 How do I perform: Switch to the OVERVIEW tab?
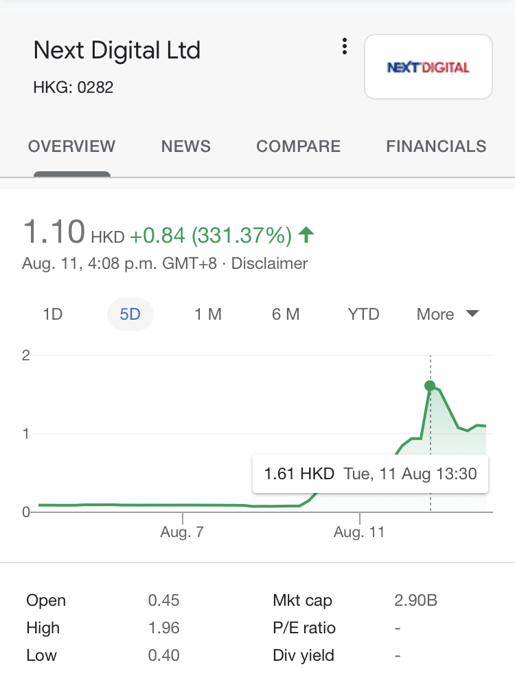[72, 146]
